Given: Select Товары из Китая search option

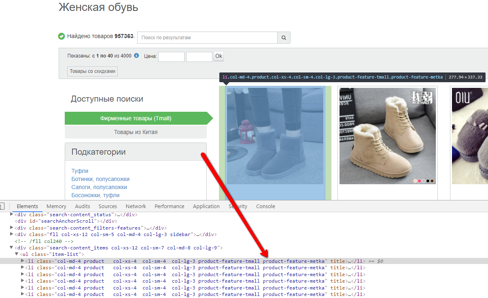Looking at the screenshot, I should (x=136, y=132).
